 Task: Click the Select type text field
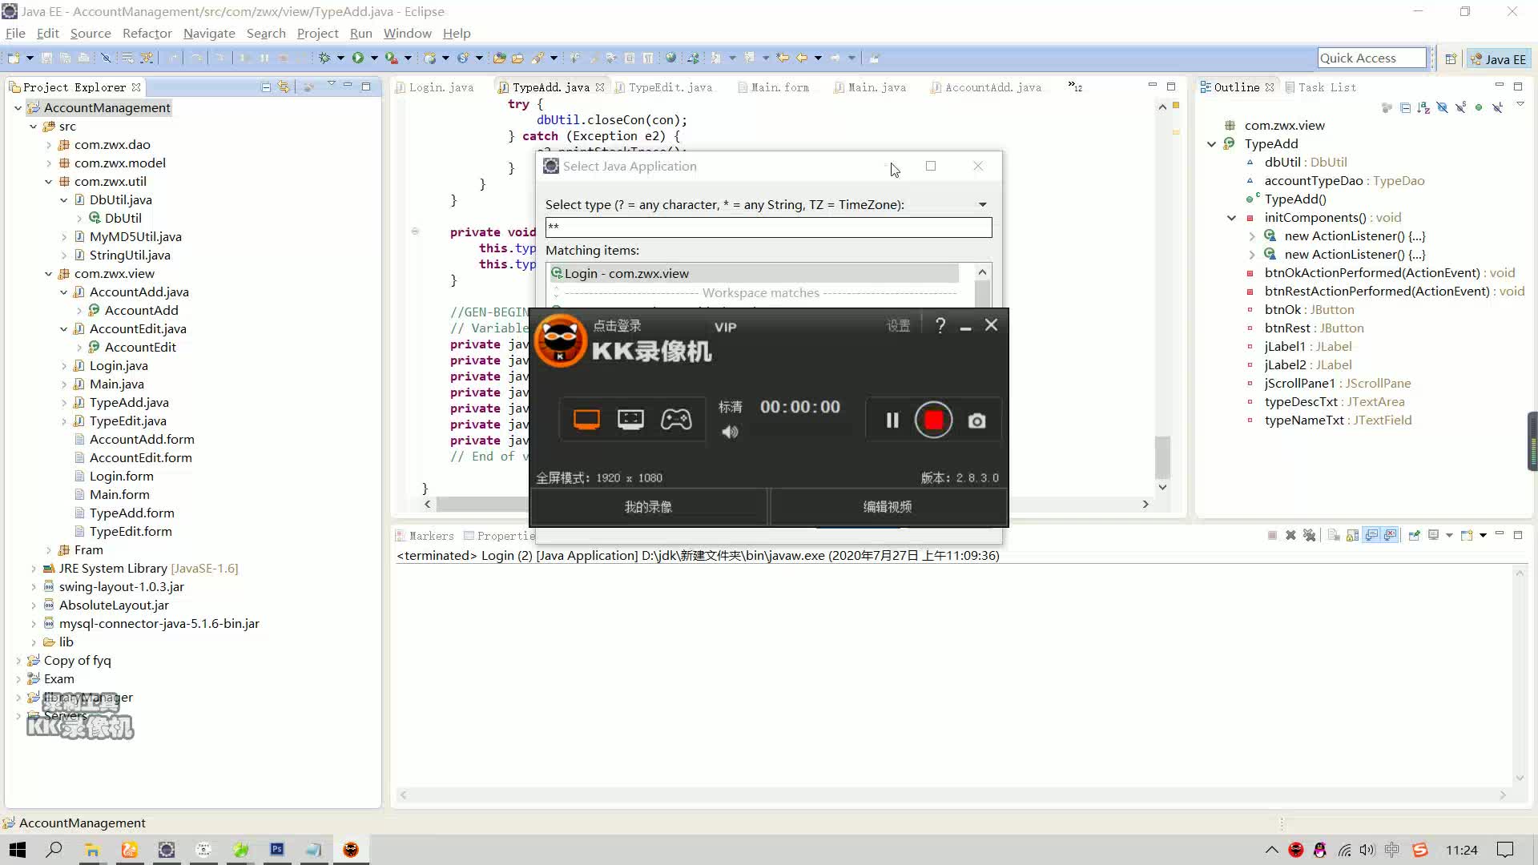point(767,227)
